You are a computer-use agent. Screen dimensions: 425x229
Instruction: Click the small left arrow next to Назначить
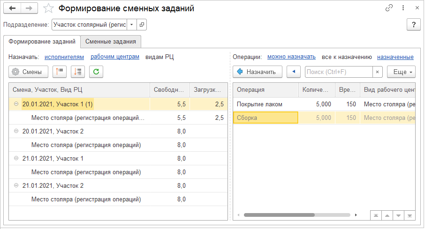[x=294, y=72]
